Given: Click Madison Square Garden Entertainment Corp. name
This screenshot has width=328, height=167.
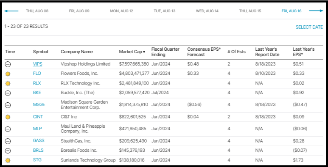Looking at the screenshot, I should [84, 105].
